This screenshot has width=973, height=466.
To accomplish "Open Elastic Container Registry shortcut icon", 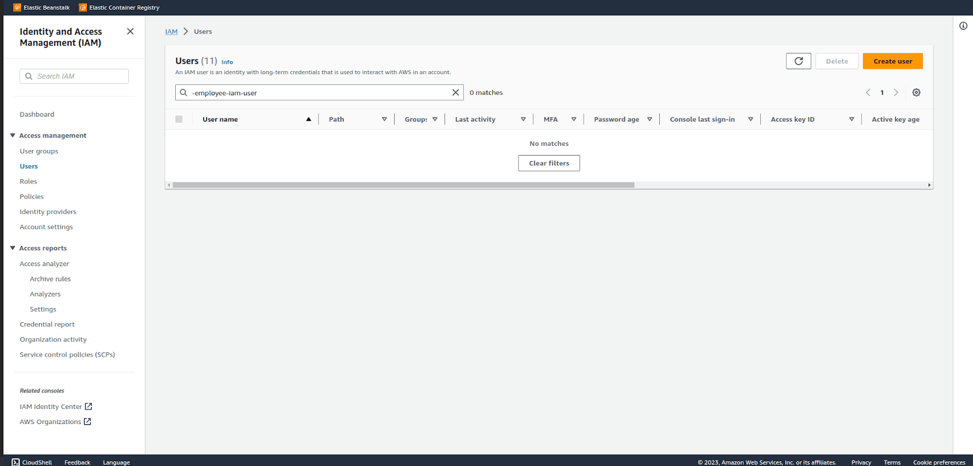I will tap(83, 7).
